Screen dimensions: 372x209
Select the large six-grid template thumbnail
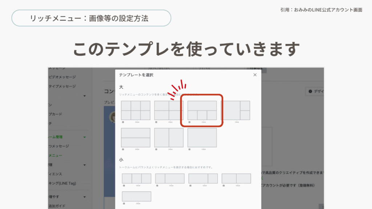(136, 110)
